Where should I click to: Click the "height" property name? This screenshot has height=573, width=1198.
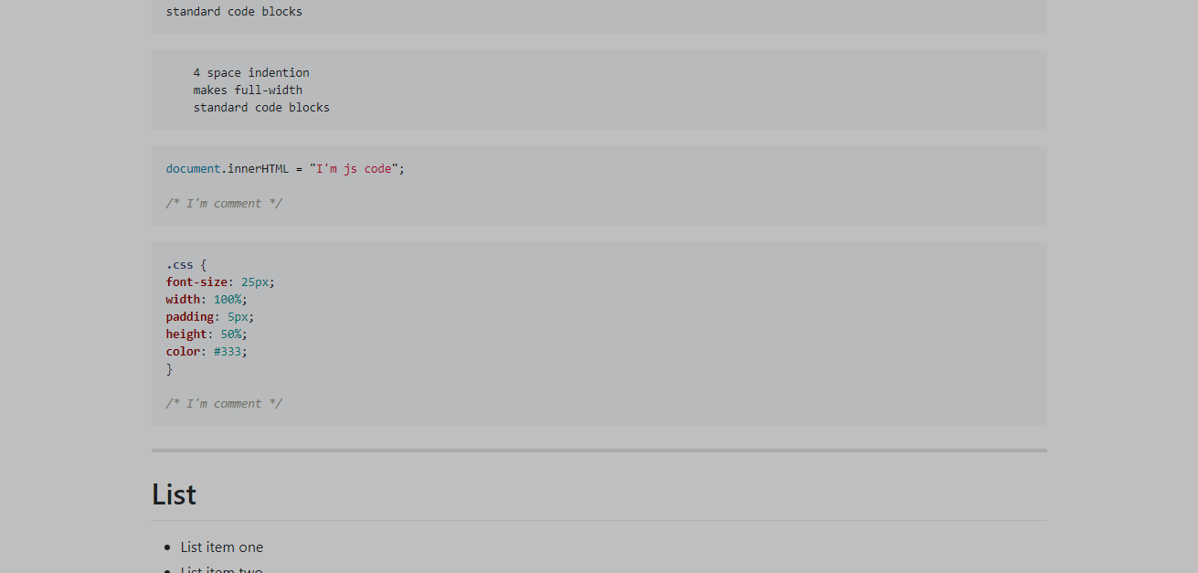186,334
